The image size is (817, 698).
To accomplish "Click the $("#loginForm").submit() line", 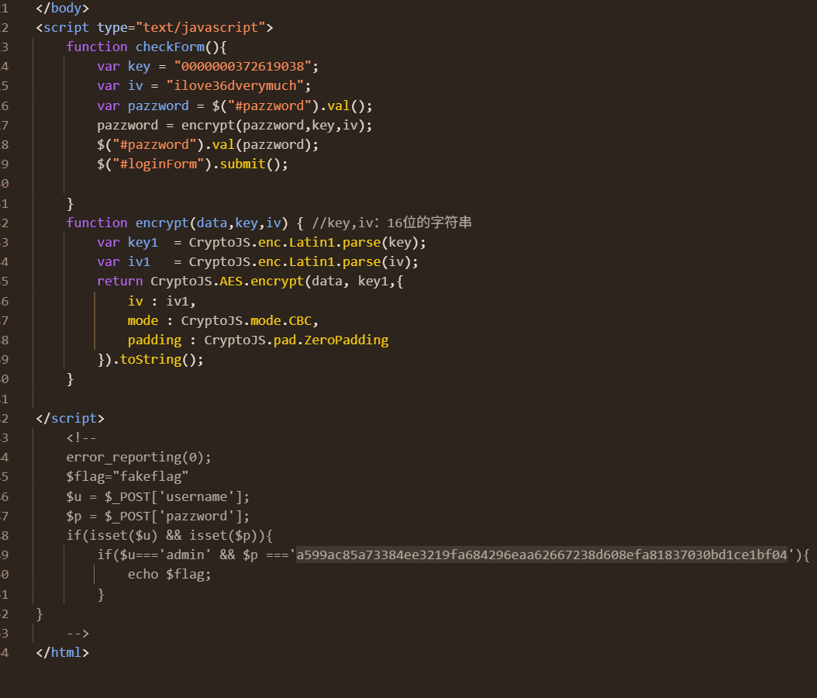I will click(192, 164).
